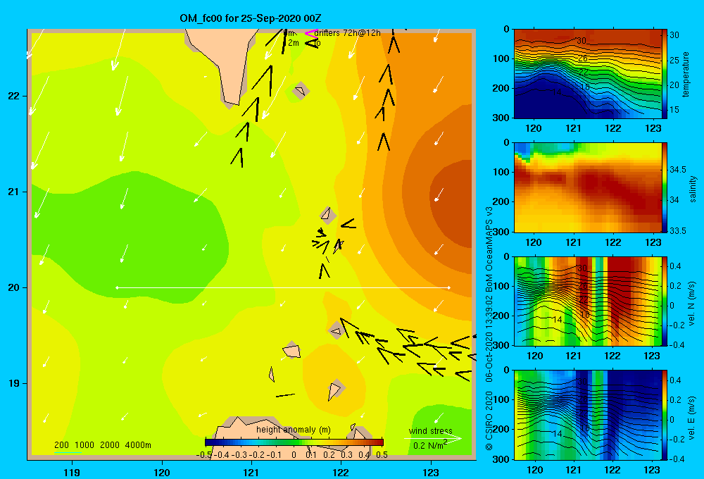Open the temperature section panel

587,74
